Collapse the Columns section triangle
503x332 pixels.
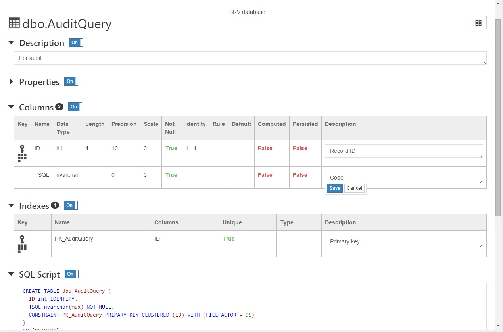tap(11, 107)
